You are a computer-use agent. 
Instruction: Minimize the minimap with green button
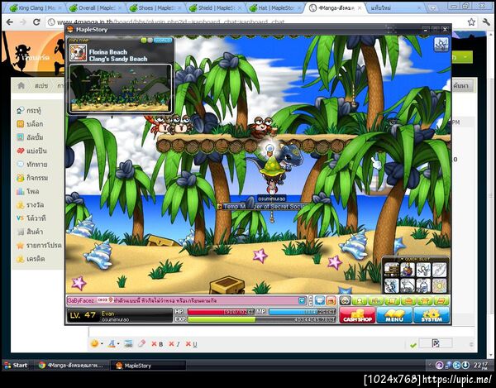144,41
